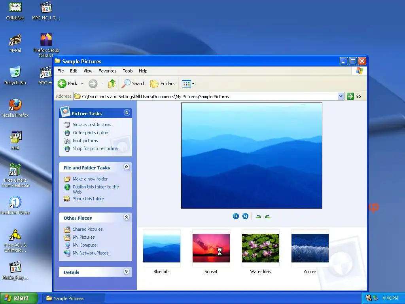Open the Back history dropdown arrow
Viewport: 405px width, 304px height.
(x=82, y=84)
